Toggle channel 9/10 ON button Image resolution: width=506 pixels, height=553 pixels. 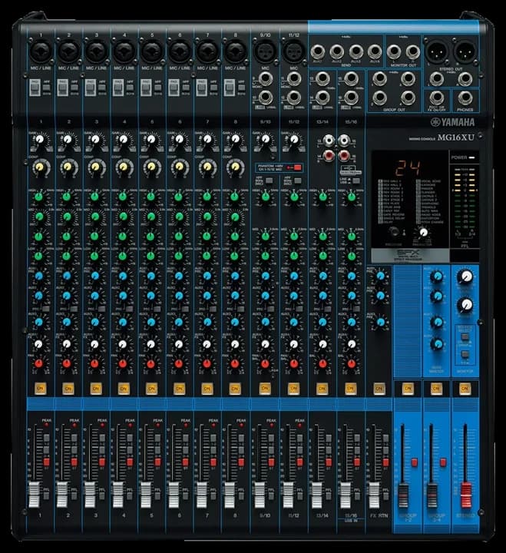[x=265, y=389]
